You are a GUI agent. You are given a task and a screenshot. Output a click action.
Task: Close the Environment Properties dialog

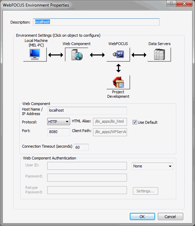pos(184,3)
